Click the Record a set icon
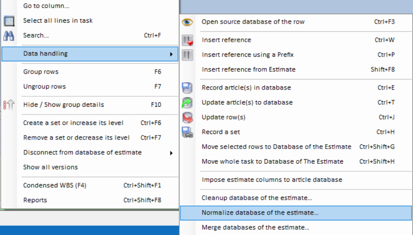Viewport: 413px width, 235px height. tap(187, 132)
